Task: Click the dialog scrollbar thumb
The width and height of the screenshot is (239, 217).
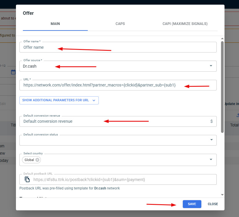Action: tap(222, 87)
